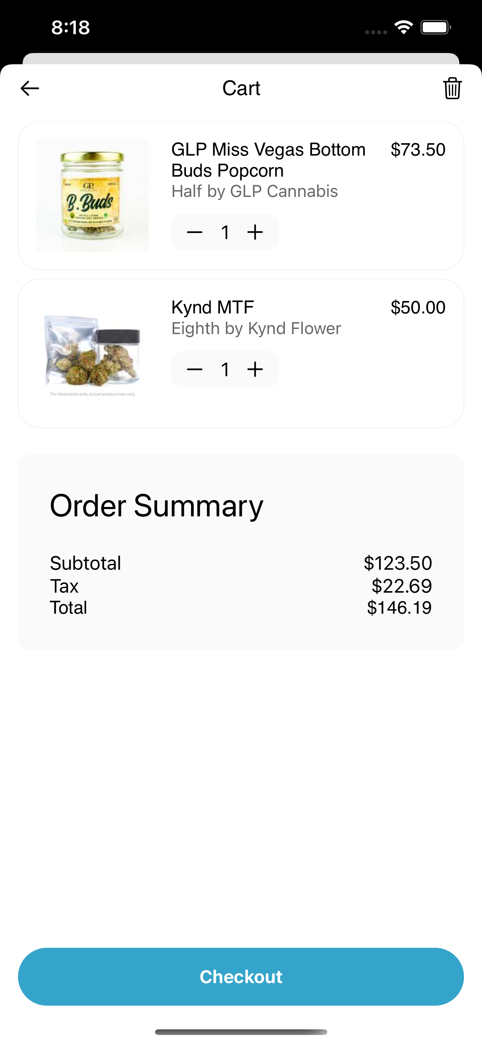Tap the Wi-Fi status icon
The image size is (482, 1044).
pos(404,27)
